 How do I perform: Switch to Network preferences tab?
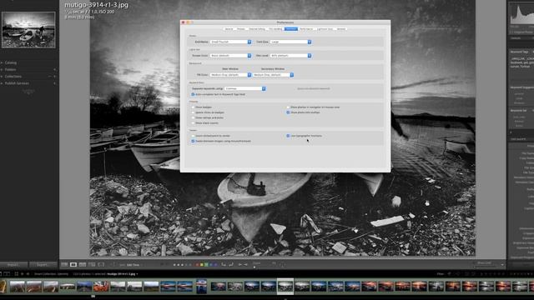pos(340,29)
